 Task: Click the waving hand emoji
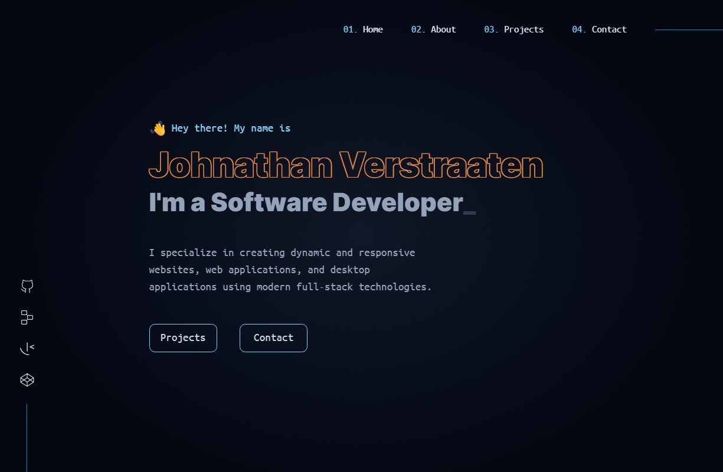point(158,129)
